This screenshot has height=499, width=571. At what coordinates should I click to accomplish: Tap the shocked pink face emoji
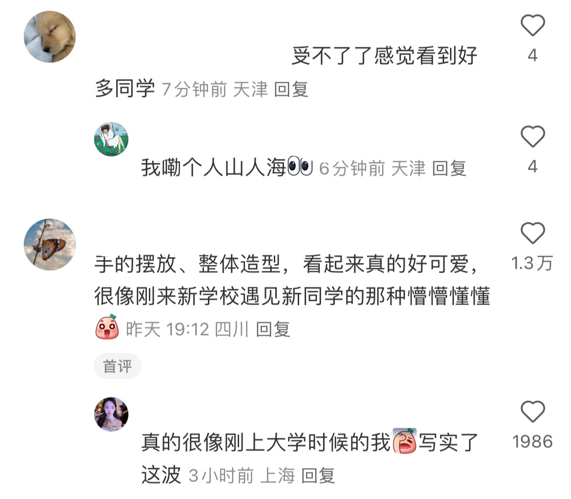pyautogui.click(x=107, y=327)
